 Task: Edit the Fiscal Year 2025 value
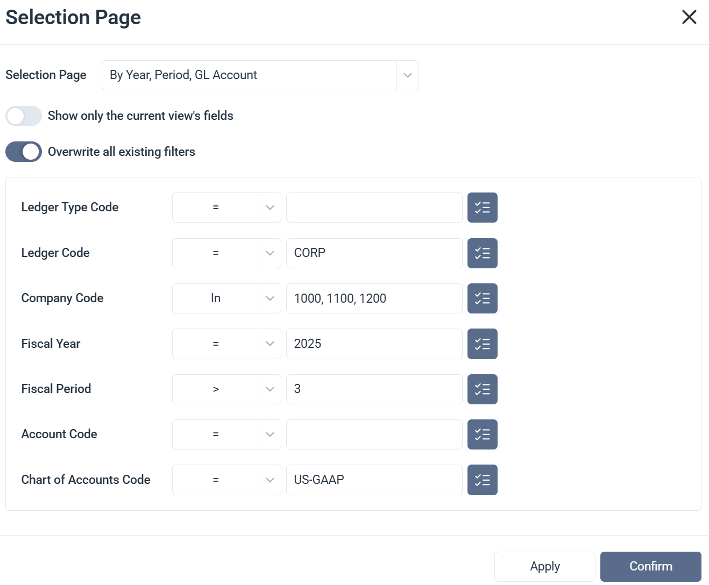coord(374,344)
